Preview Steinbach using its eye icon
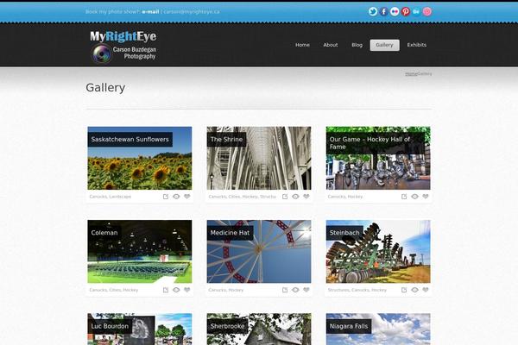The image size is (518, 345). coord(414,290)
